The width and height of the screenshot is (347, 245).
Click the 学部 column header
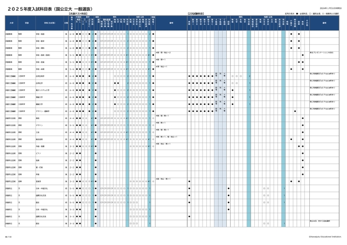pos(25,23)
